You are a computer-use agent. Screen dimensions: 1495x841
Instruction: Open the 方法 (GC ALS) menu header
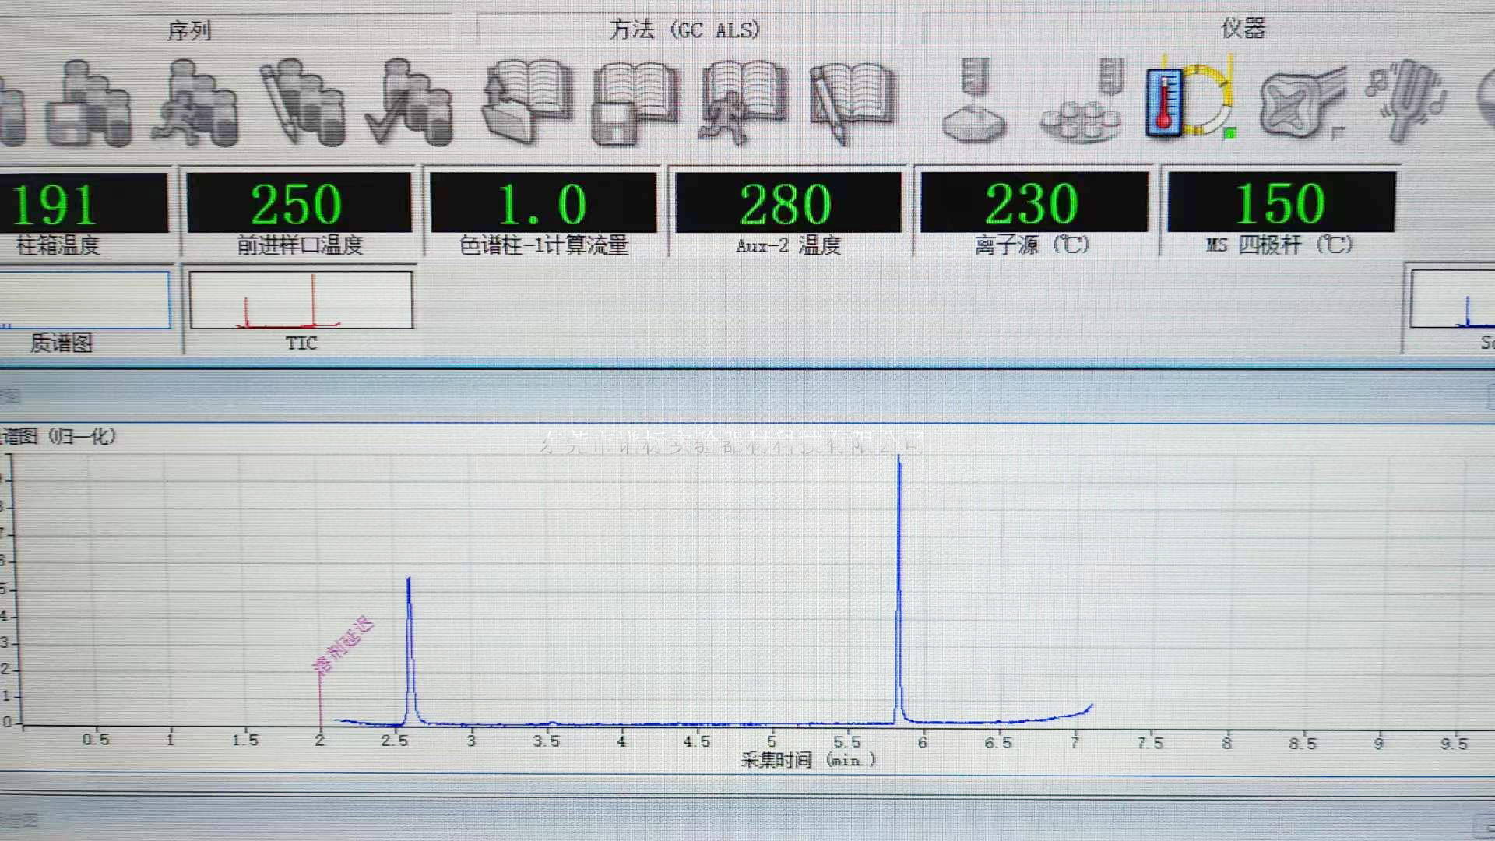pyautogui.click(x=684, y=30)
